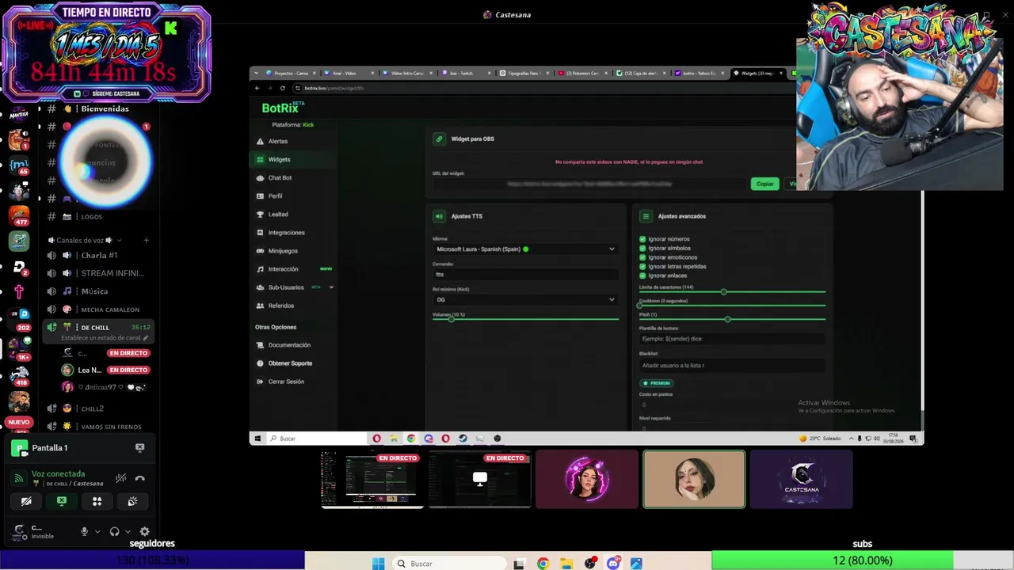Open Discord input device options arrow
Screen dimensions: 1014x570
(97, 531)
